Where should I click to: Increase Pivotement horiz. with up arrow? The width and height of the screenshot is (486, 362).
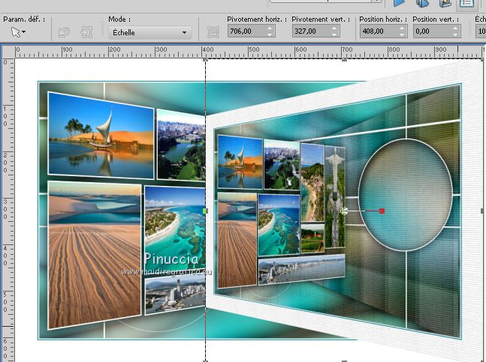click(270, 28)
